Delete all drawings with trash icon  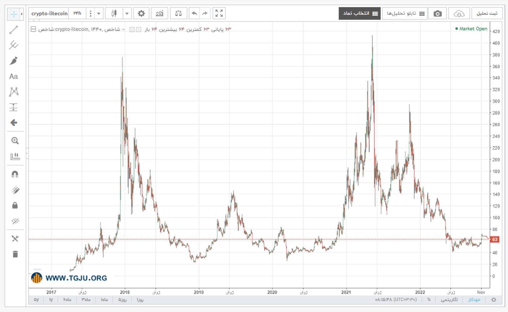point(15,254)
